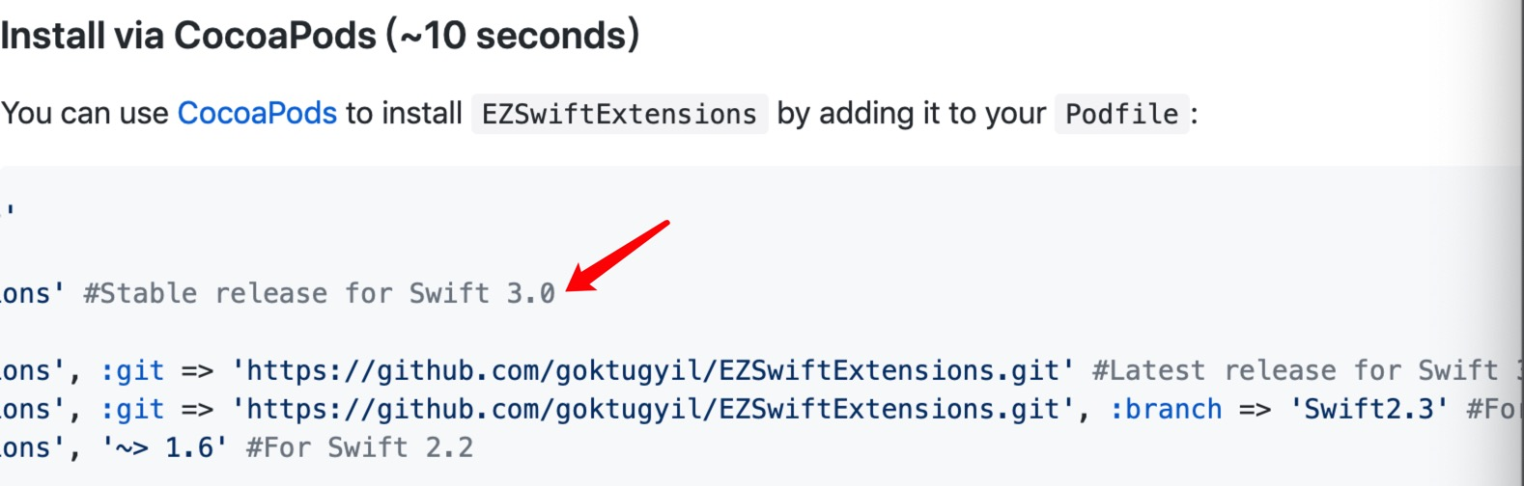Viewport: 1524px width, 486px height.
Task: Click the :branch keyword in the code
Action: pyautogui.click(x=1166, y=409)
